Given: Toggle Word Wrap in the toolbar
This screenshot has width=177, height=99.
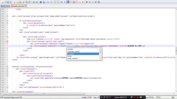Looking at the screenshot, I should 62,2.
